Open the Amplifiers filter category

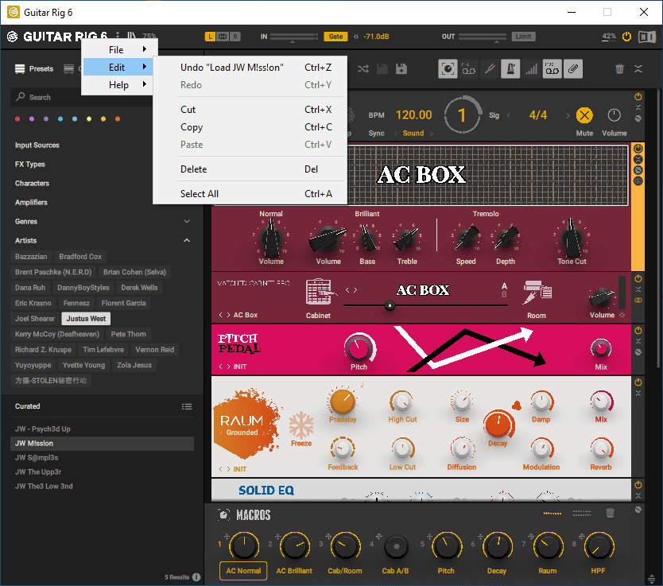click(31, 203)
